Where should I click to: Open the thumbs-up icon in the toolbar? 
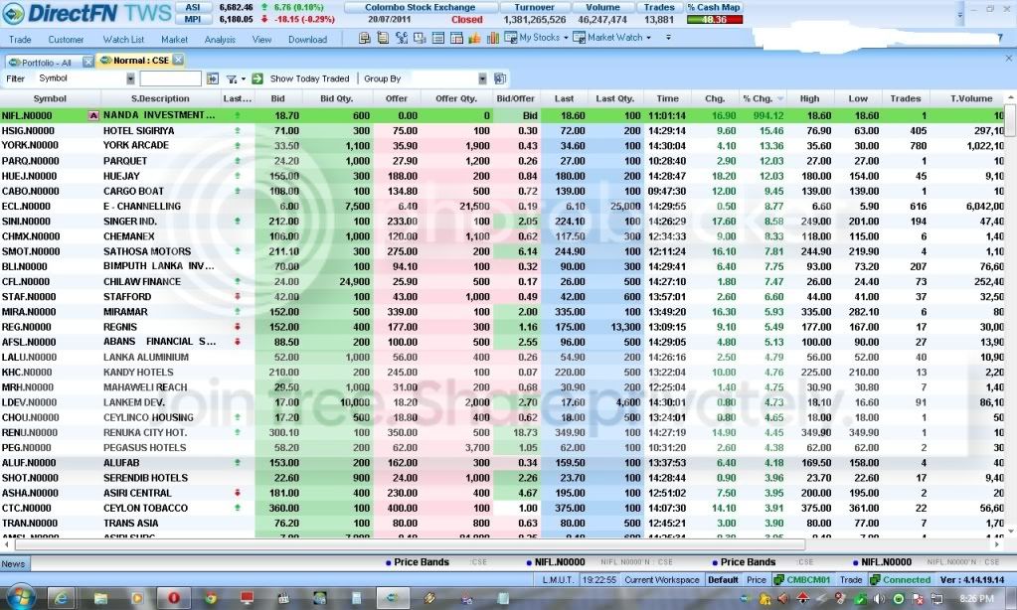tap(475, 38)
